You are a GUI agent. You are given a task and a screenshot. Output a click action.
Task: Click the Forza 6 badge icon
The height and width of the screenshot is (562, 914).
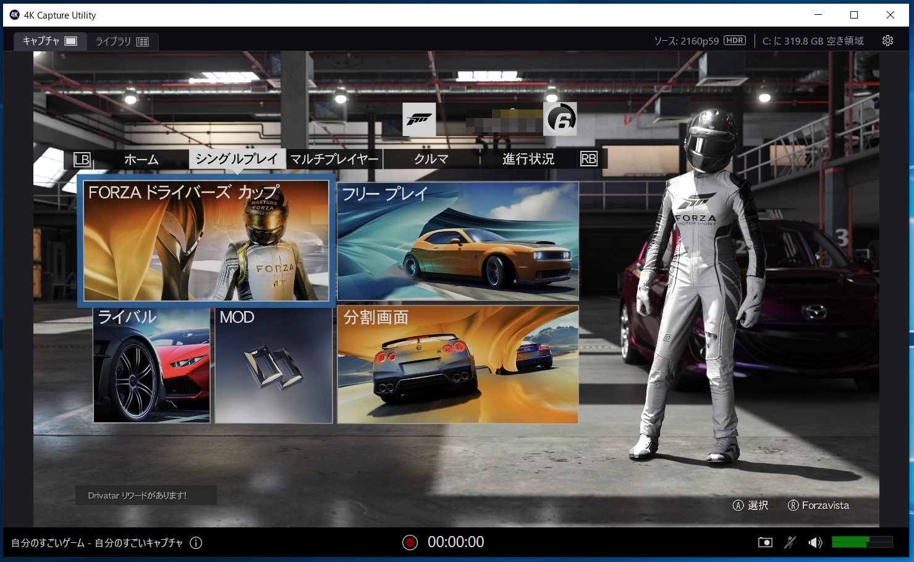pyautogui.click(x=561, y=119)
